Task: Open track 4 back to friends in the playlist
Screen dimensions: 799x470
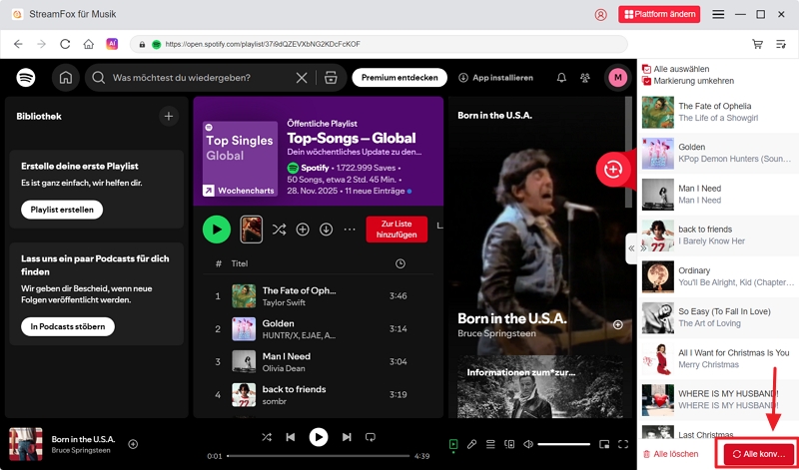Action: (318, 394)
